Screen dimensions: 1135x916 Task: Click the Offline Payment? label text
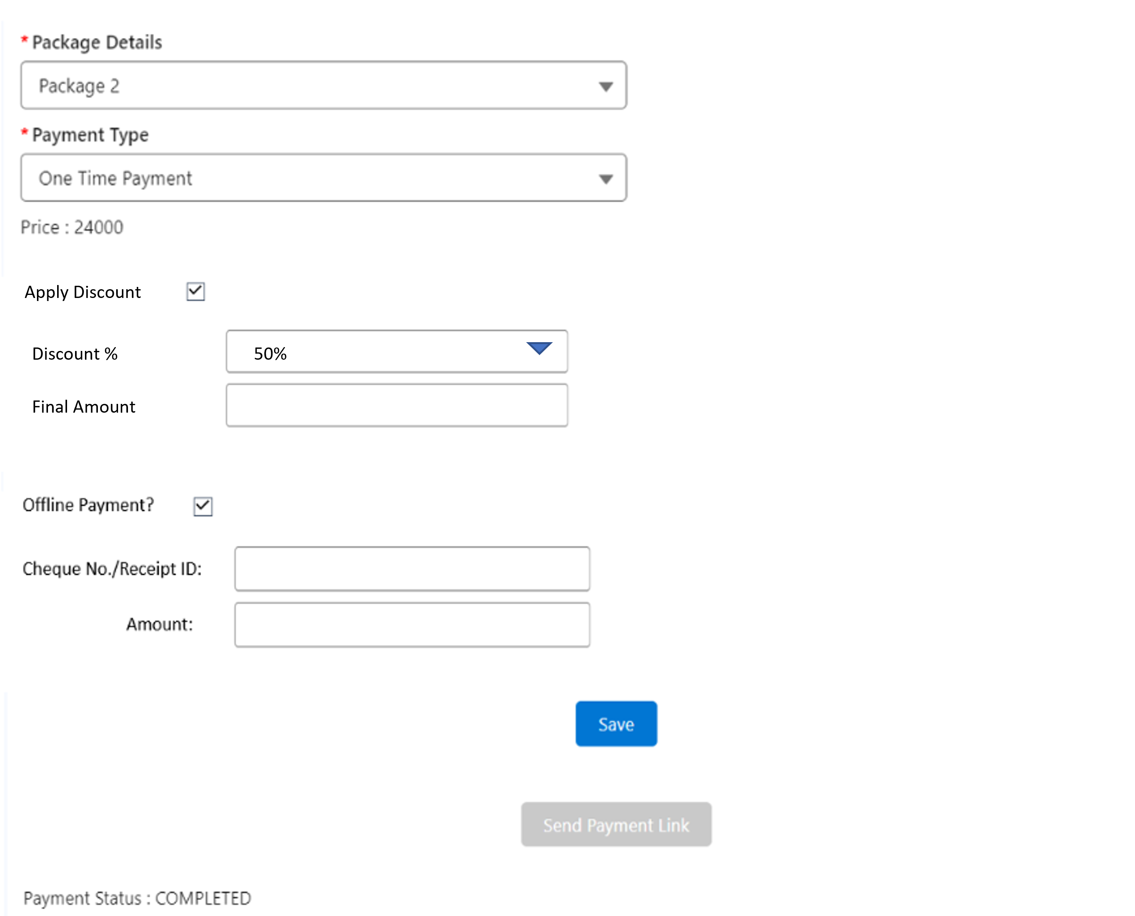(x=88, y=505)
